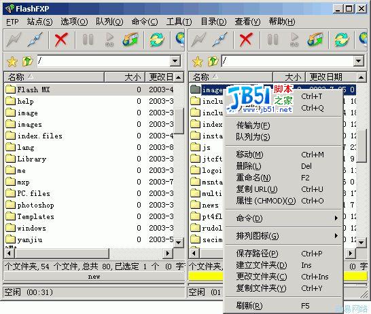The image size is (371, 314).
Task: Choose 重命名(N) from context menu
Action: 284,178
